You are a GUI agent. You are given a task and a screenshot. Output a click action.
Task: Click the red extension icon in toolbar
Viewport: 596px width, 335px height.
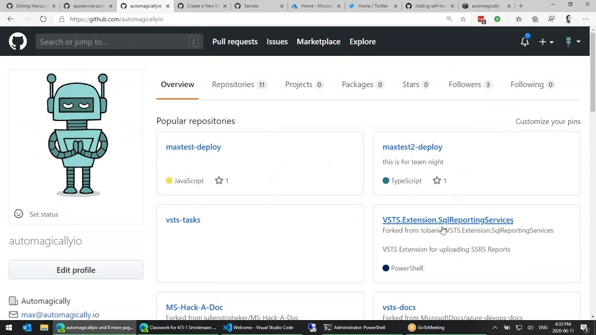tap(481, 19)
